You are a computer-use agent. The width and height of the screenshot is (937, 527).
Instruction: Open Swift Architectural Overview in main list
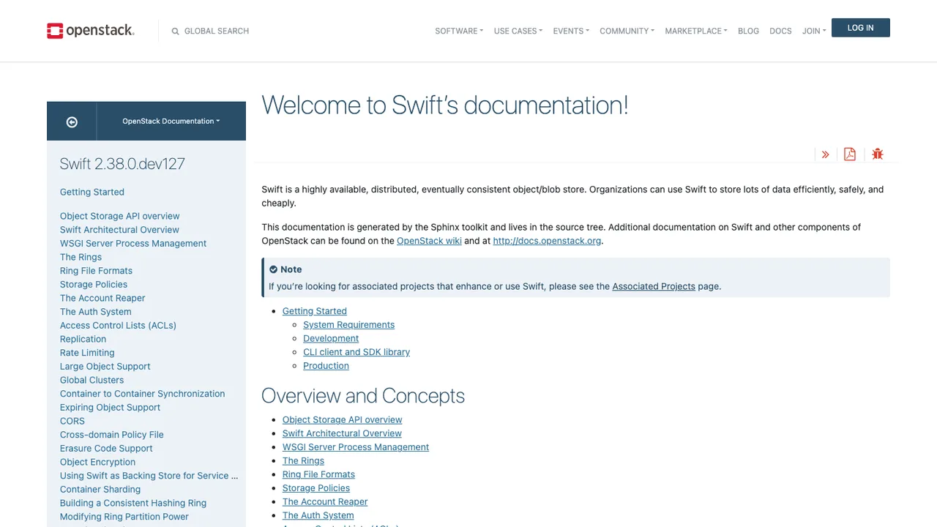point(342,433)
